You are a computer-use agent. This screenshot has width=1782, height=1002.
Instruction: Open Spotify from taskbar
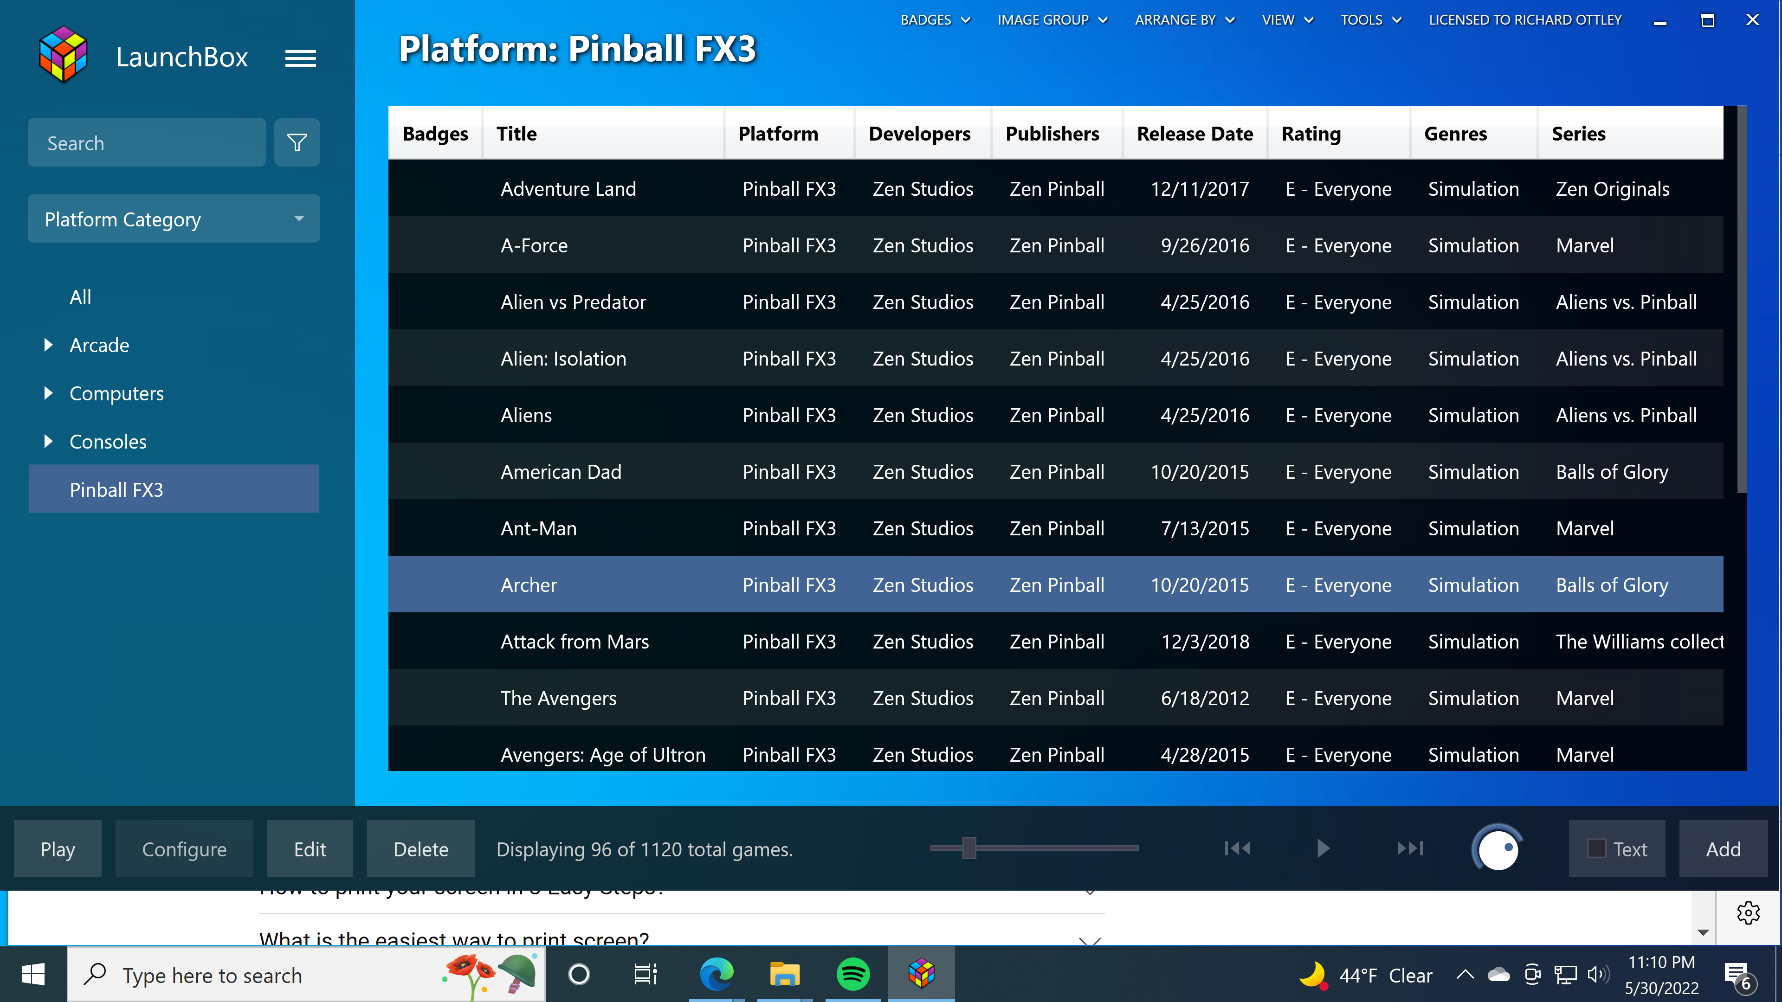click(853, 974)
